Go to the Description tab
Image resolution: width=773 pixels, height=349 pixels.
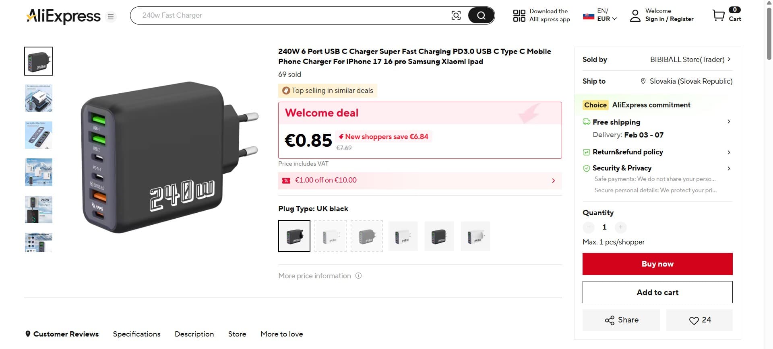[x=194, y=334]
